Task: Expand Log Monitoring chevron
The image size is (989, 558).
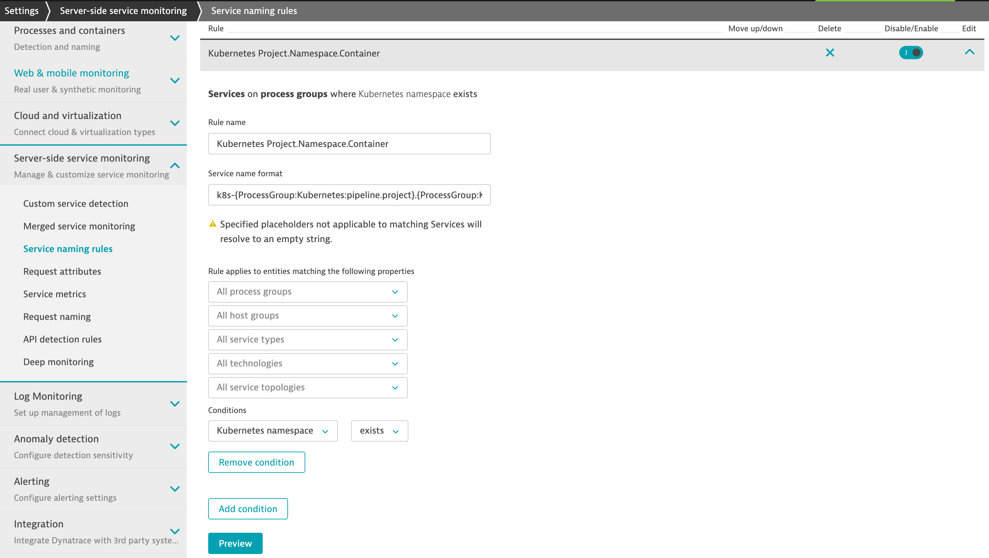Action: coord(175,404)
